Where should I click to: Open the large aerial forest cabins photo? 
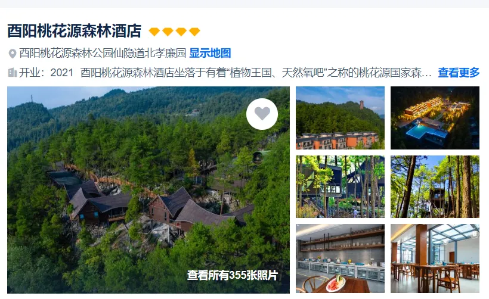coord(148,189)
